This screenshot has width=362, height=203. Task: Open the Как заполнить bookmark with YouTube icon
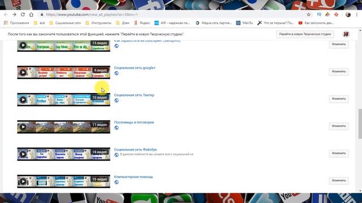point(316,23)
